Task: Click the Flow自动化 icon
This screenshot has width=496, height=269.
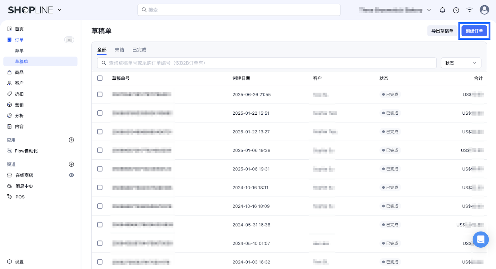Action: coord(10,151)
